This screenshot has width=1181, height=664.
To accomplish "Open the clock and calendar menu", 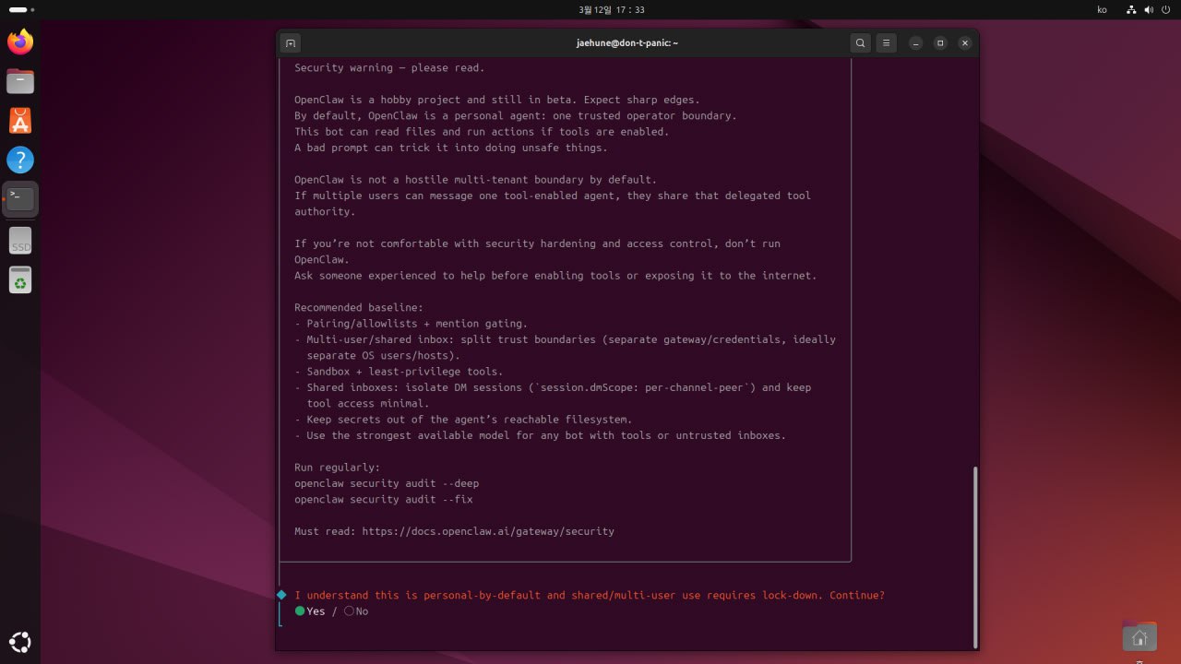I will [x=611, y=9].
